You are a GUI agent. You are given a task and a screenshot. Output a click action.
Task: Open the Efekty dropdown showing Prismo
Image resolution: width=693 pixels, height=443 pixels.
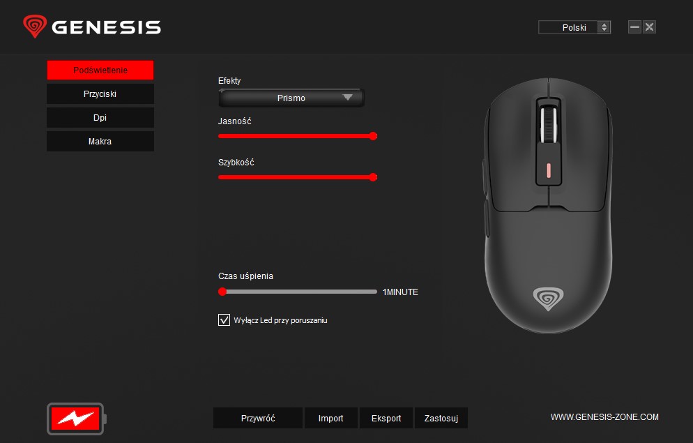click(x=291, y=98)
